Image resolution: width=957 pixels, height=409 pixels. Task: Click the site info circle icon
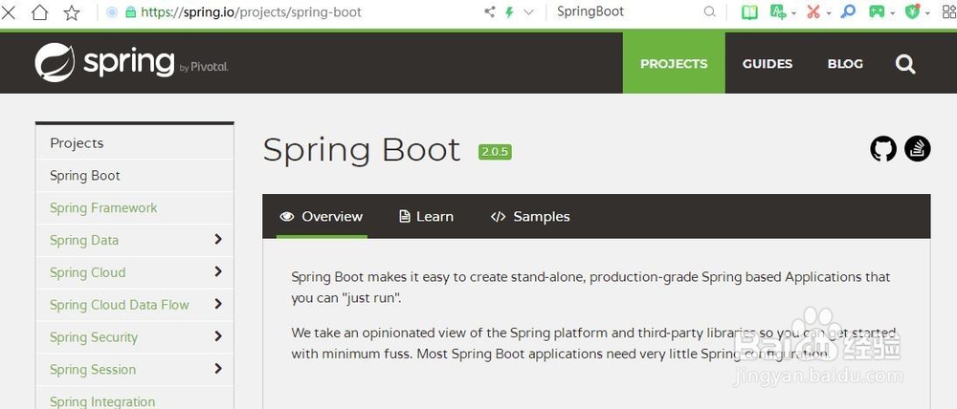click(x=112, y=12)
